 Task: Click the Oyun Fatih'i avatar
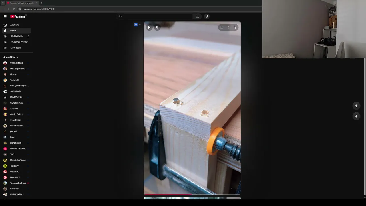pos(5,120)
